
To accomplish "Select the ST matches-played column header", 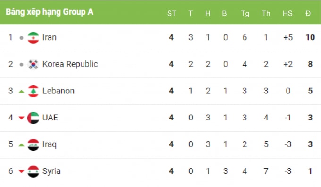I will 171,13.
